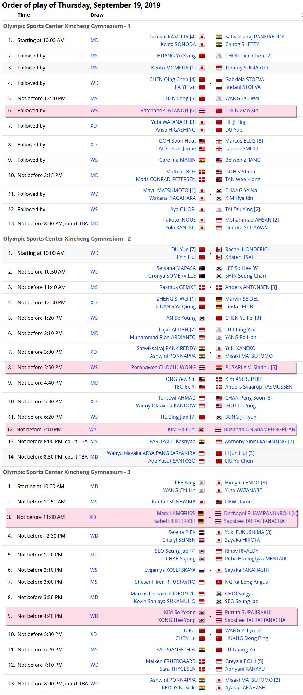Screen dimensions: 303x695
Task: Click the England flag beside Marcus ELLIS
Action: (x=219, y=141)
